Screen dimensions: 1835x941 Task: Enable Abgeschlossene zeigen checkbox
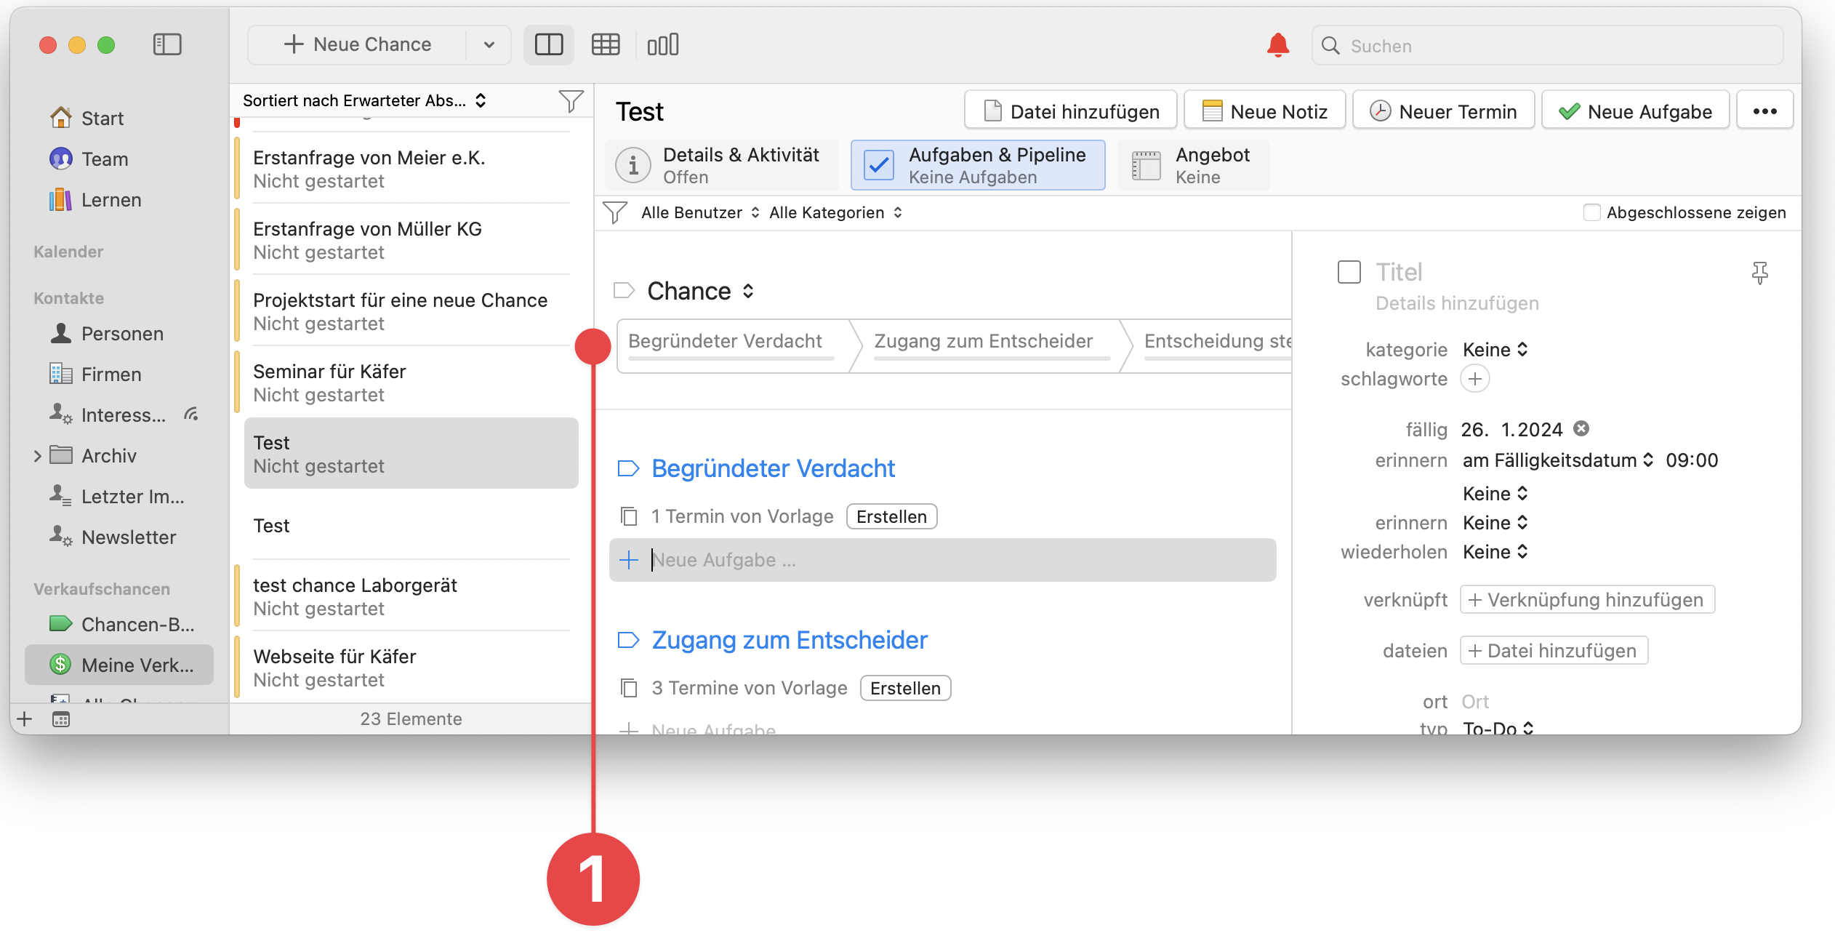coord(1591,212)
